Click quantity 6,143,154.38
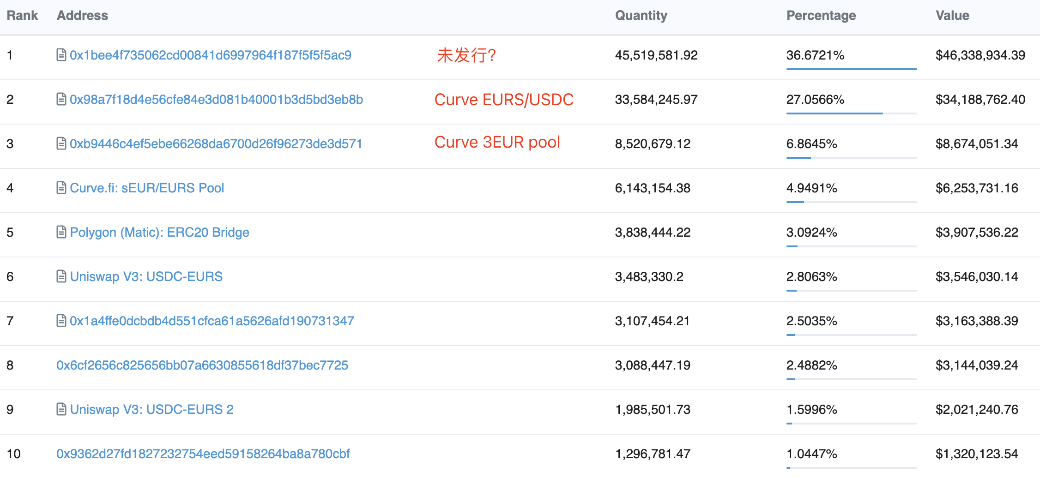This screenshot has width=1040, height=478. point(653,188)
